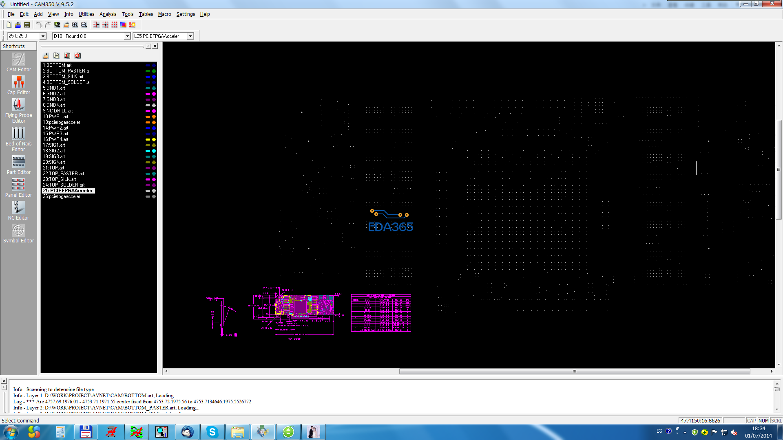This screenshot has height=440, width=783.
Task: Toggle visibility dot of 2:BOTTOM_PASTER layer
Action: click(154, 71)
